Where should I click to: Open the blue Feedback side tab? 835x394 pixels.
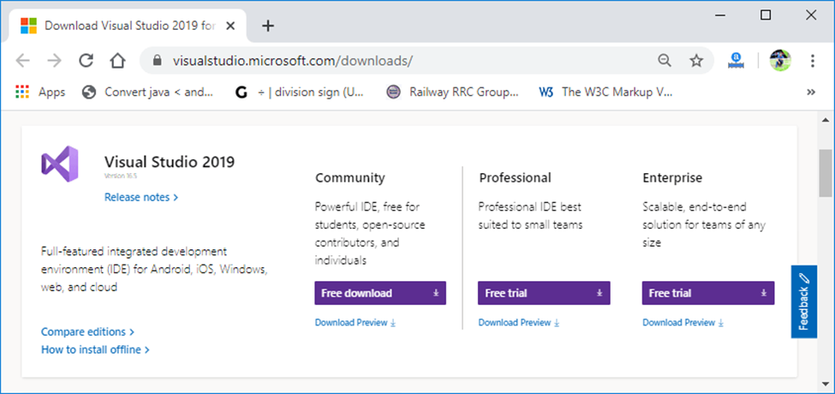point(803,301)
